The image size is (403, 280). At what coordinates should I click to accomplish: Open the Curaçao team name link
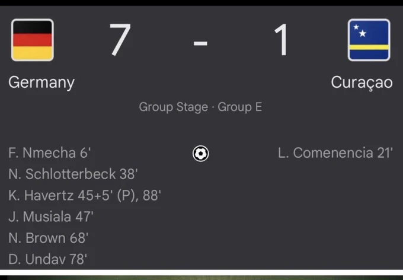click(362, 83)
